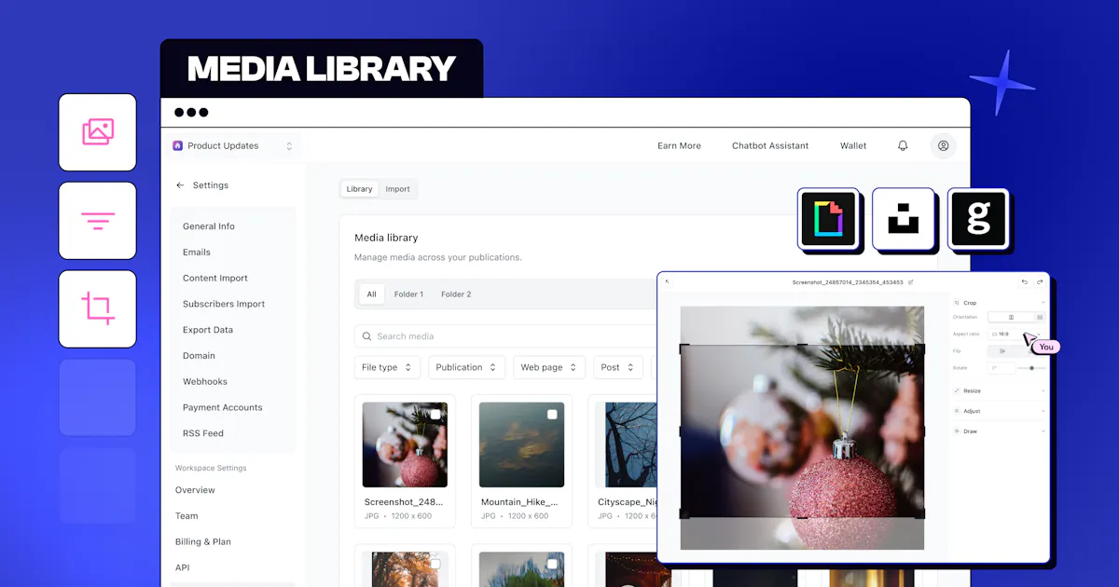Set crop orientation to landscape
Viewport: 1119px width, 587px height.
click(1040, 317)
